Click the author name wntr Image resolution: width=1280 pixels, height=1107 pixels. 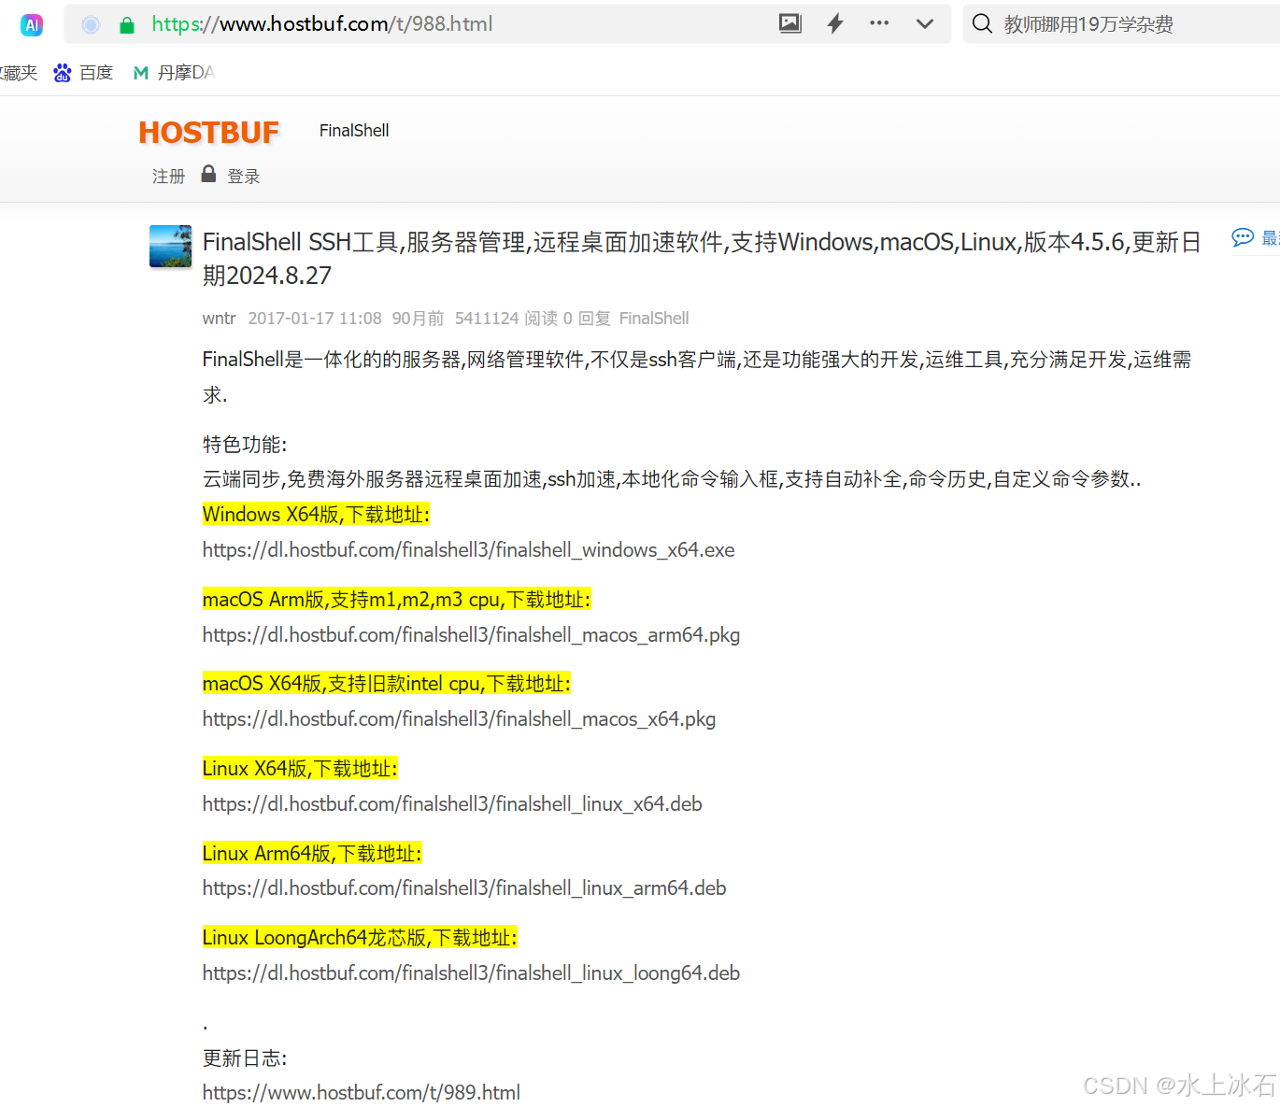point(220,319)
